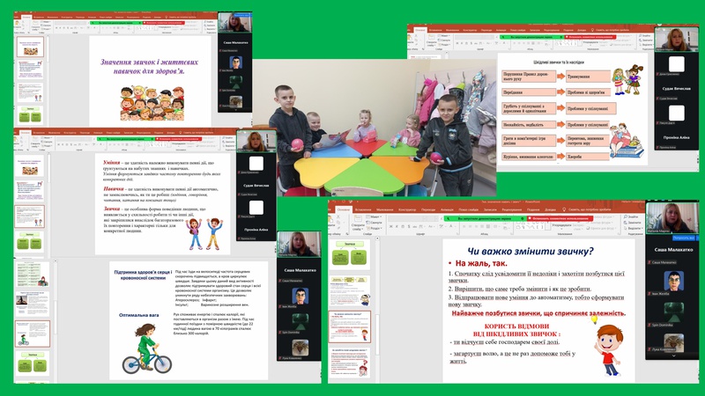Select blue avatar participant tile under Саша Малахатко
The width and height of the screenshot is (705, 396).
coord(672,281)
